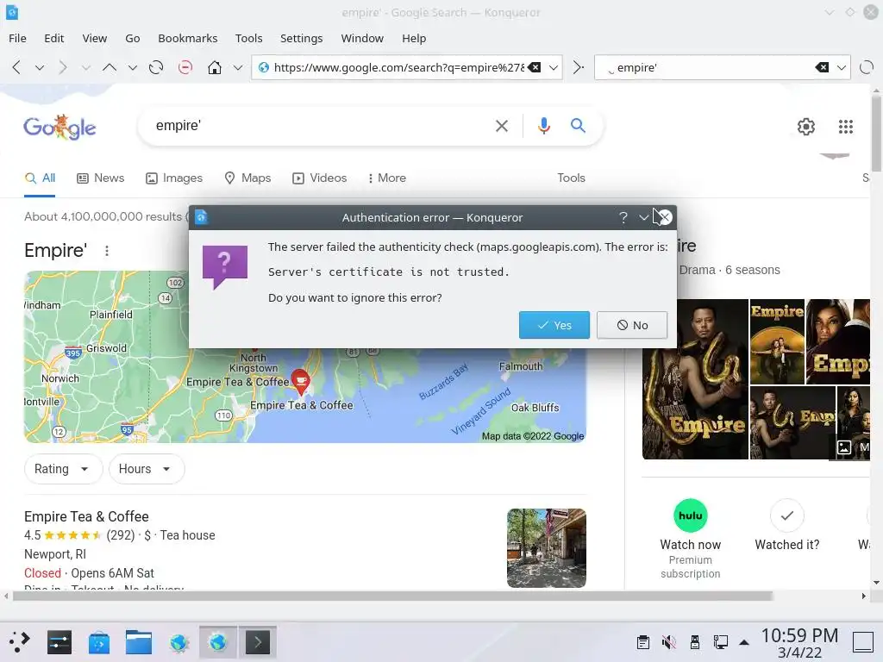
Task: Open the Google apps grid
Action: pyautogui.click(x=845, y=127)
